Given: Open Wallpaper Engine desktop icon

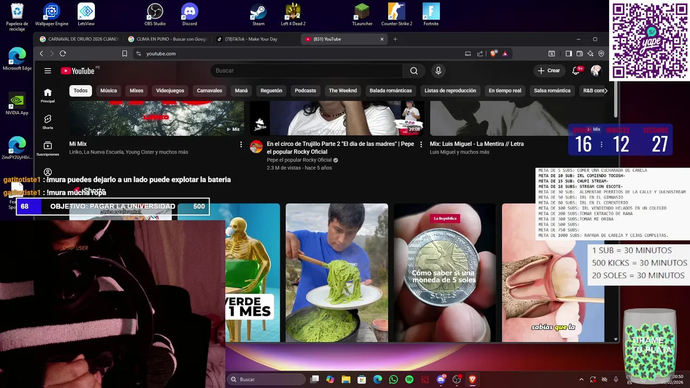Looking at the screenshot, I should point(52,15).
